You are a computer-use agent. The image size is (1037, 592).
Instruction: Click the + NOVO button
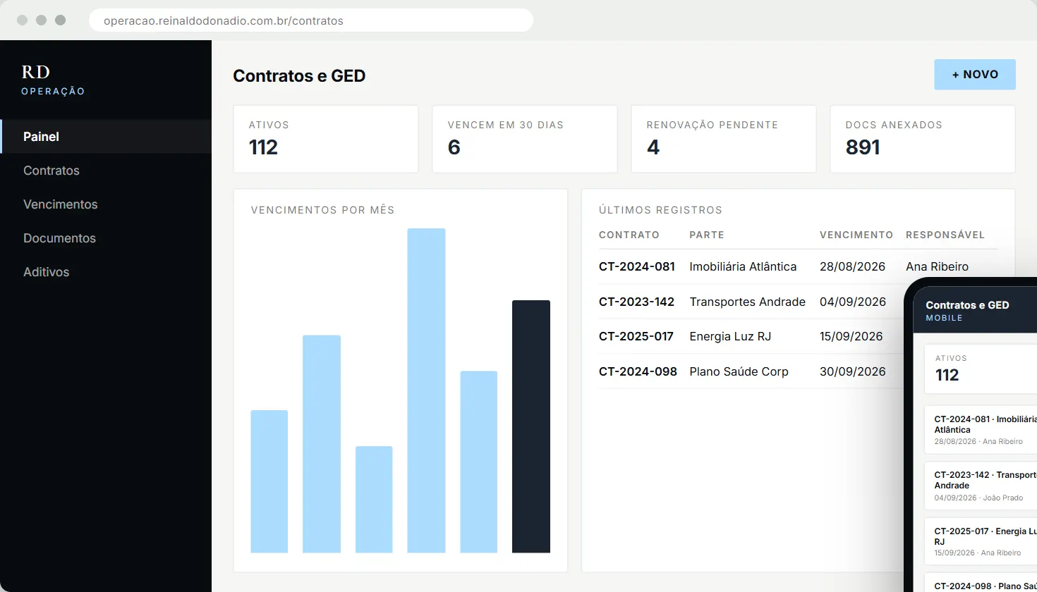click(975, 75)
